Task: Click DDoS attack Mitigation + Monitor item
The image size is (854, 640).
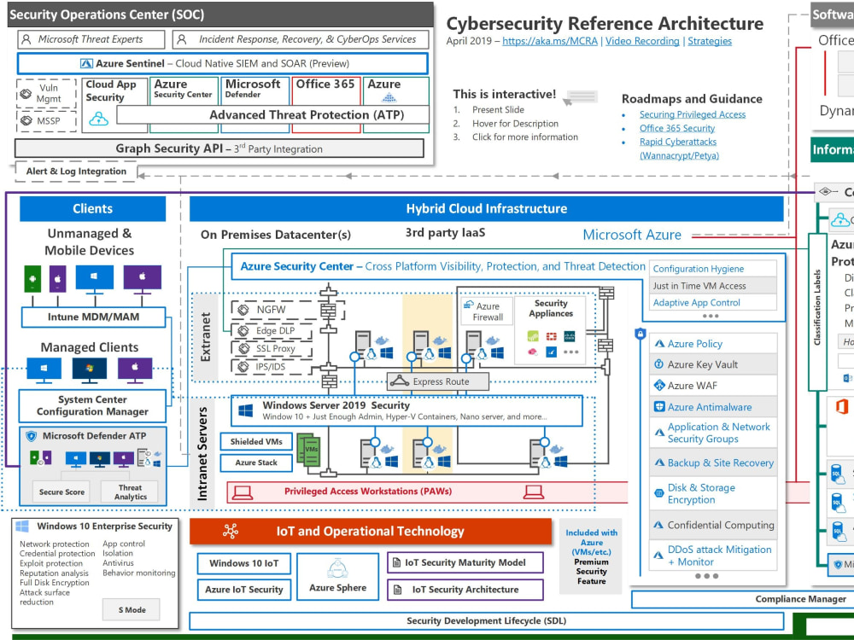Action: (x=713, y=556)
